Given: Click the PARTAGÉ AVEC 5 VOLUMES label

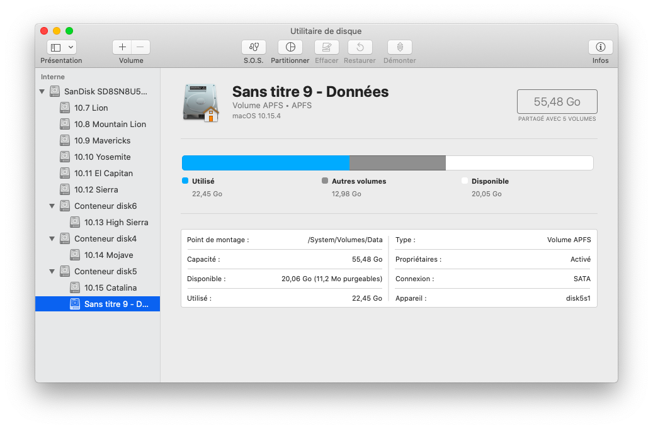Looking at the screenshot, I should pyautogui.click(x=557, y=119).
